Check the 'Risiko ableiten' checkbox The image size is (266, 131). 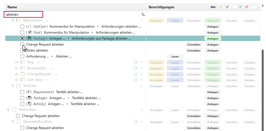coord(22,50)
